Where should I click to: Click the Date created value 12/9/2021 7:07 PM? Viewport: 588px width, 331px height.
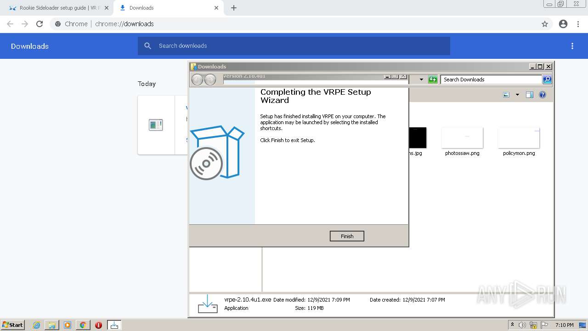tap(424, 300)
